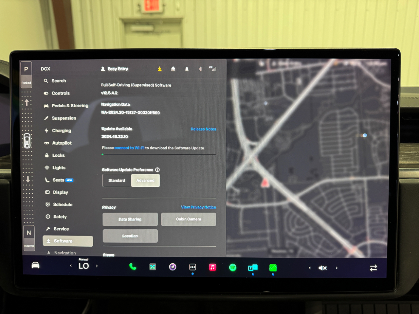Screen dimensions: 419x314
Task: Decrease temperature with left chevron
Action: click(71, 266)
